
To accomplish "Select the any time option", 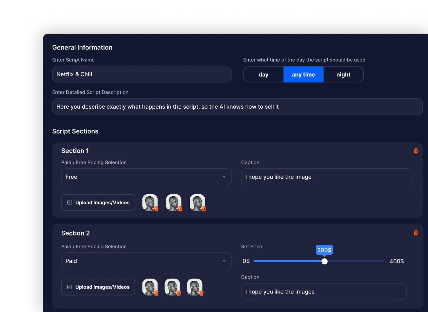I will [303, 74].
